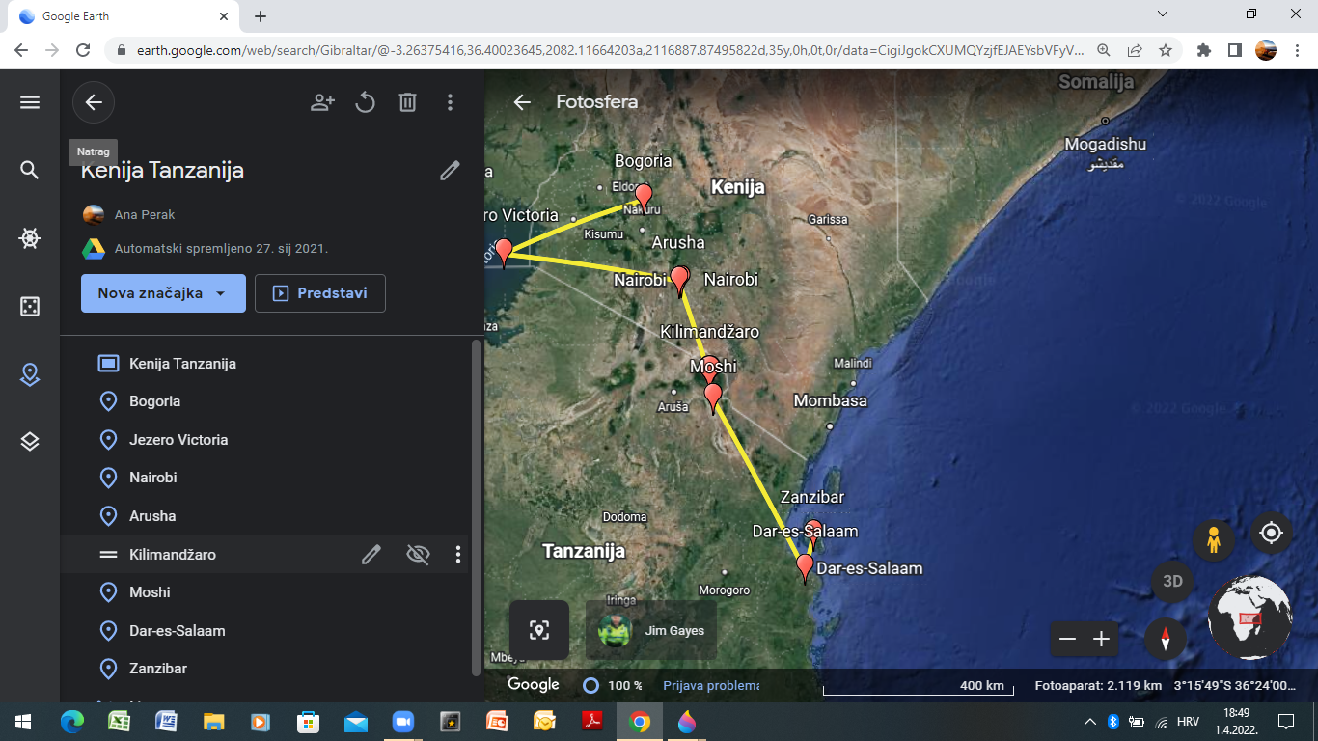This screenshot has width=1318, height=741.
Task: Open a new browser tab
Action: tap(261, 16)
